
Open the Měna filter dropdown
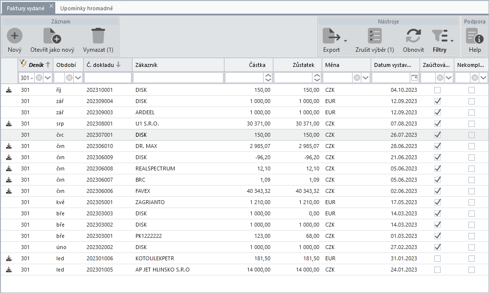click(365, 78)
